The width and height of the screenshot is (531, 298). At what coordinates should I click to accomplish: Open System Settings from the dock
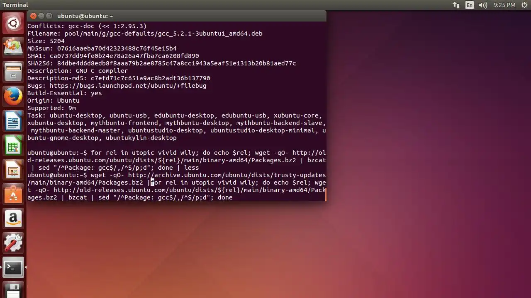pos(13,243)
